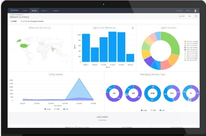Toggle LAN legend in Peering by Delivery Type
Screen dimensions: 206x136
[x=162, y=110]
